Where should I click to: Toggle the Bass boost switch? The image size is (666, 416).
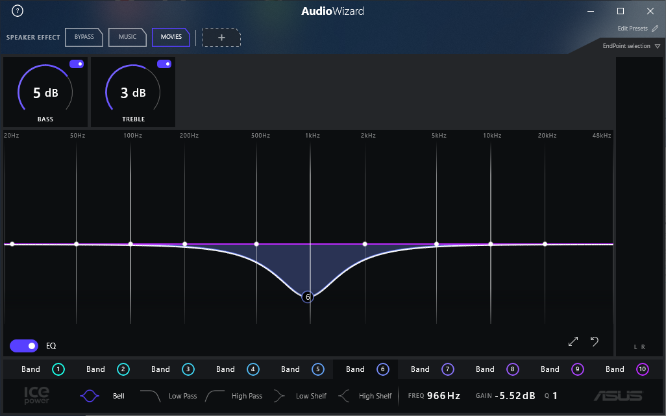pos(77,64)
